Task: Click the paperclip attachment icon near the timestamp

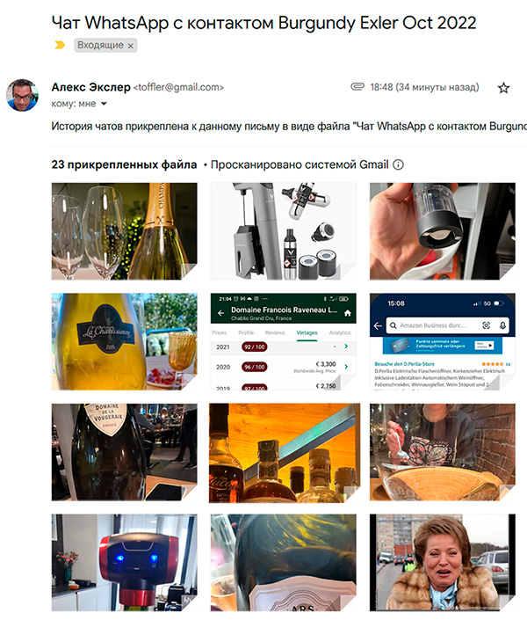Action: pyautogui.click(x=357, y=86)
